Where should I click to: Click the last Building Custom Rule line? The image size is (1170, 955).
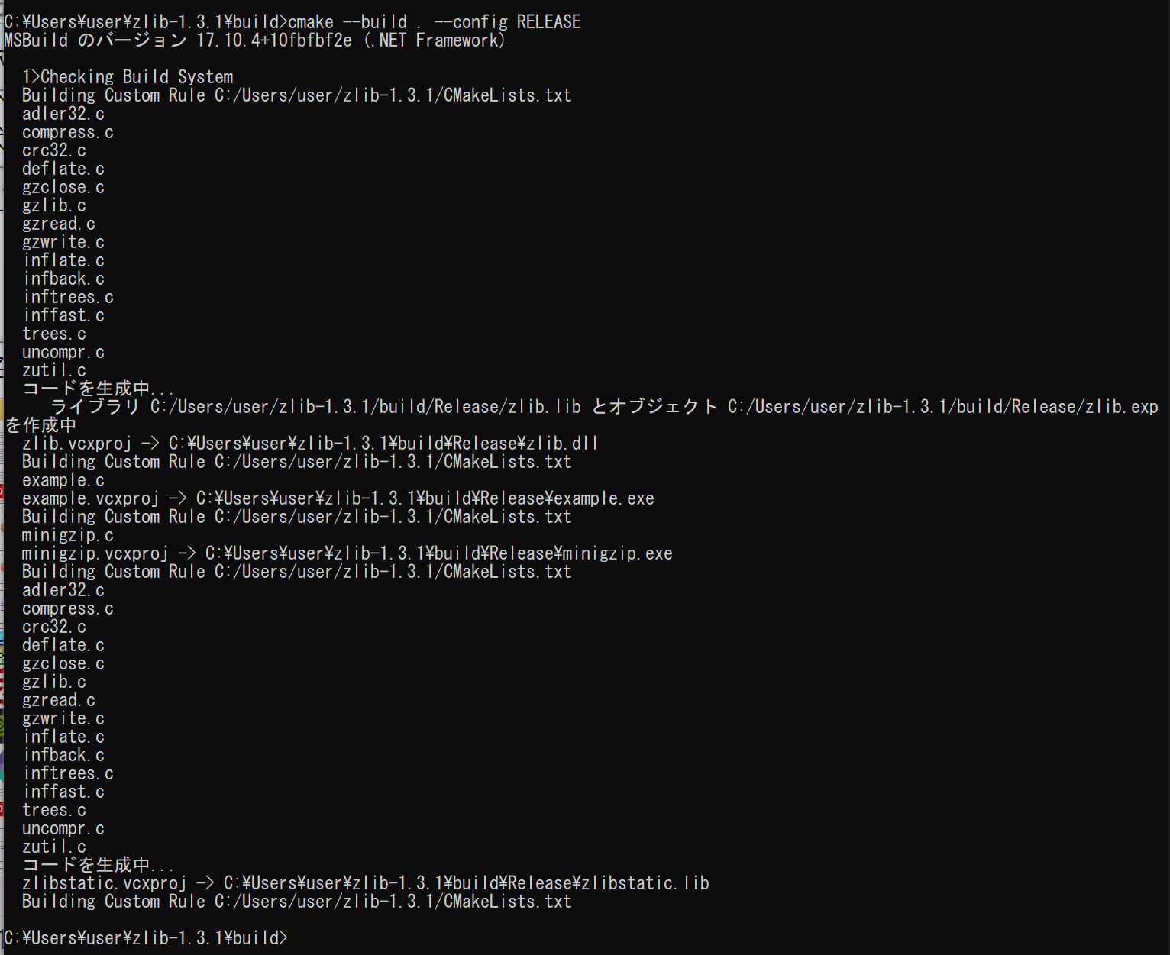297,902
